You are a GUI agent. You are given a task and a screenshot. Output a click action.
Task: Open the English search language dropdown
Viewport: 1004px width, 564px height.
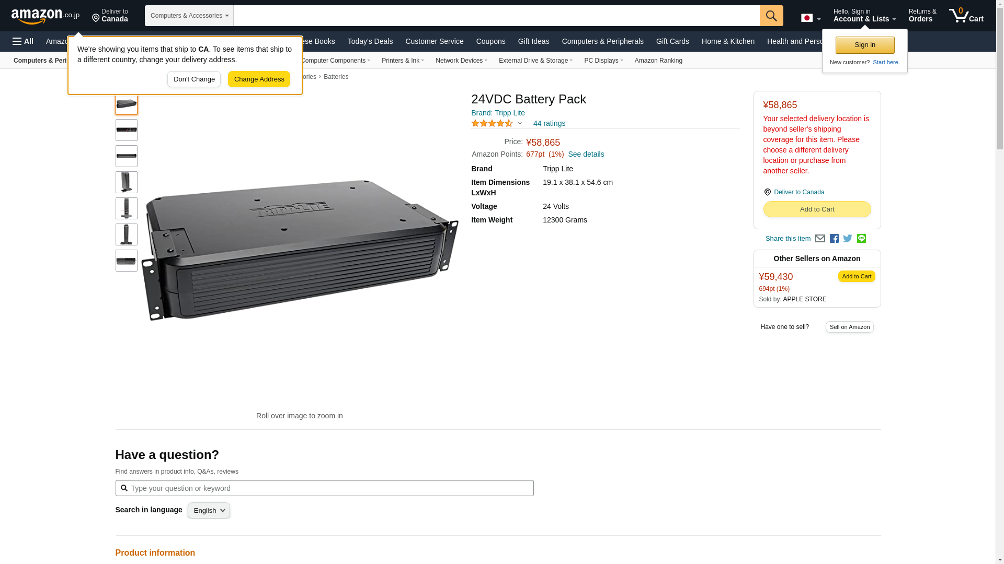pos(209,511)
